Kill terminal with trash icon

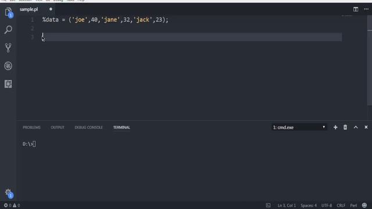[345, 127]
